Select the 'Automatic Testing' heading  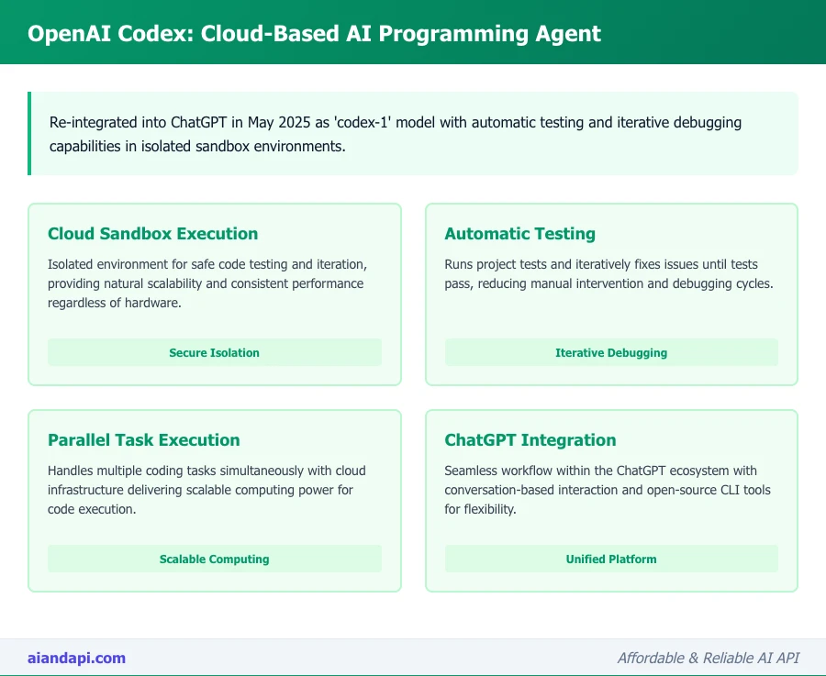pos(520,233)
